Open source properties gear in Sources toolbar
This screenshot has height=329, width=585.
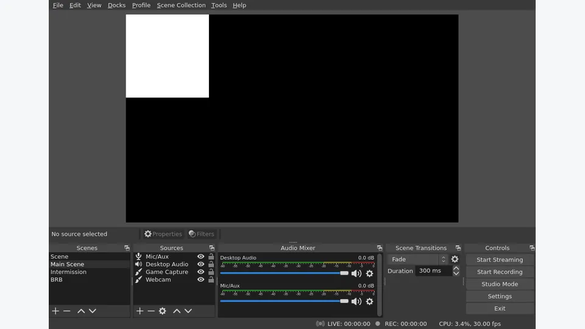pyautogui.click(x=162, y=311)
